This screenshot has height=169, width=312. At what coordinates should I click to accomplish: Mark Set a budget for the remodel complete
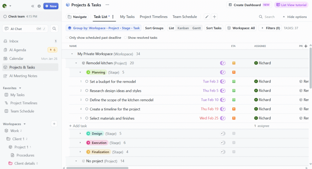pos(87,81)
